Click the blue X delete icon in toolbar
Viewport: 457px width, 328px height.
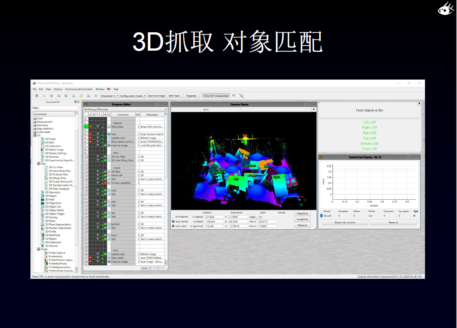(95, 96)
